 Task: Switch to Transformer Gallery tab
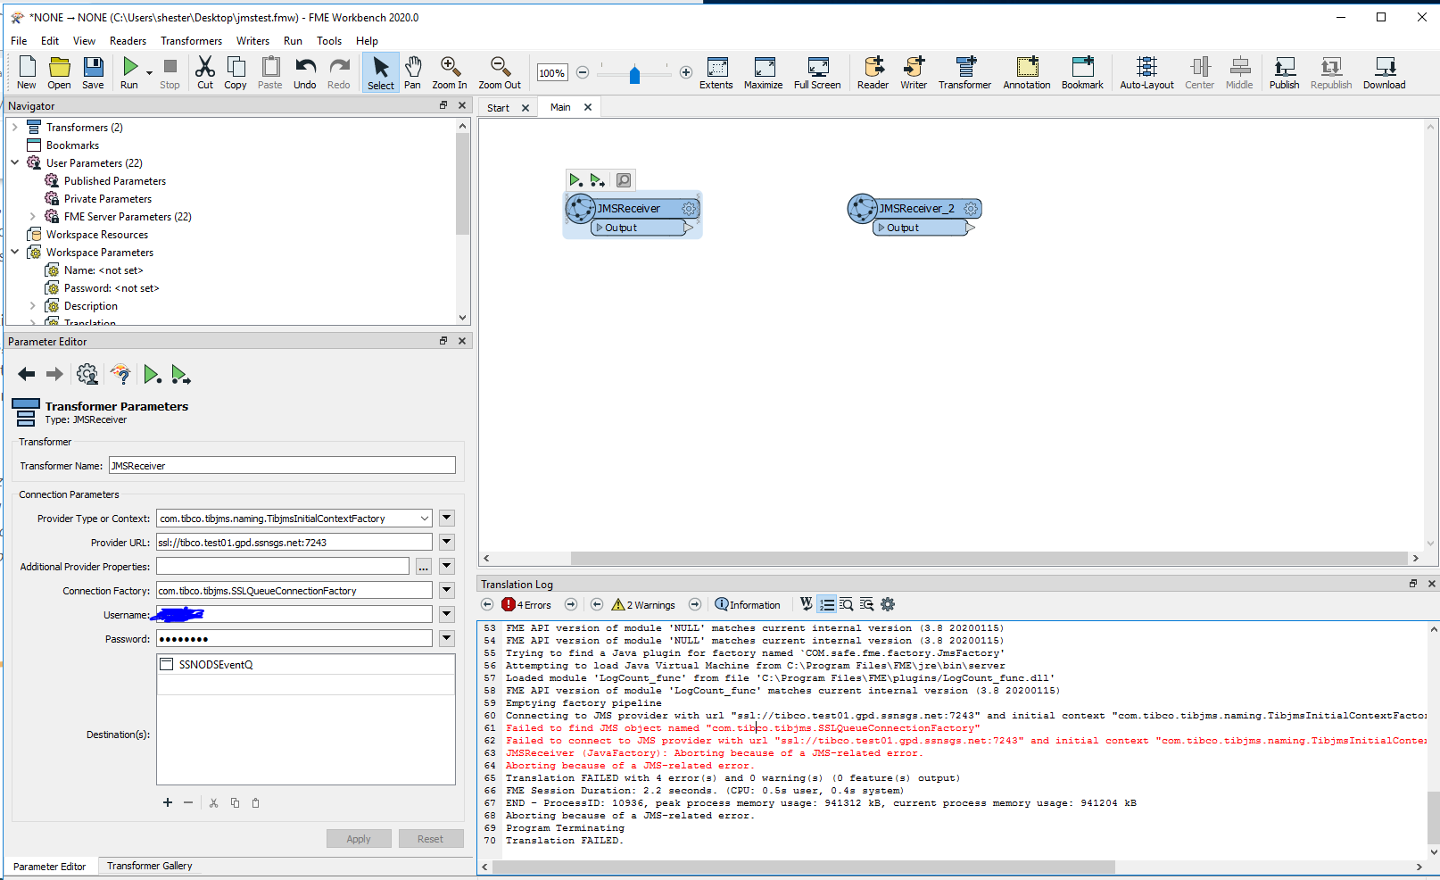point(150,866)
